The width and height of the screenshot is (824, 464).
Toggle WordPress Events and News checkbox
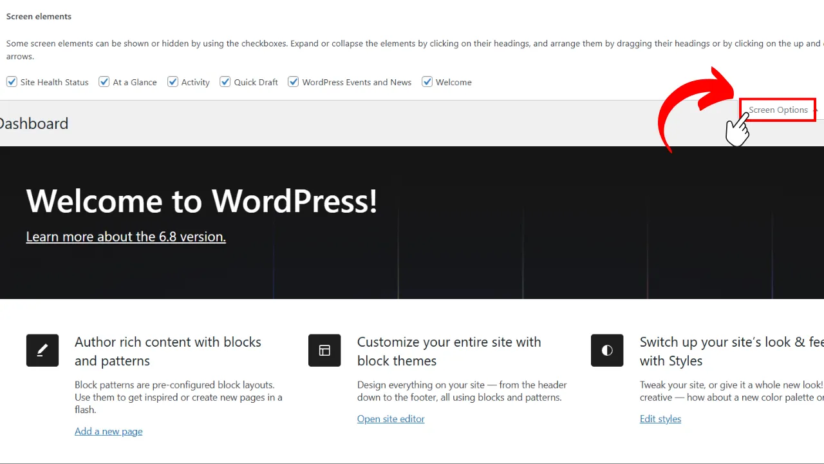(294, 82)
